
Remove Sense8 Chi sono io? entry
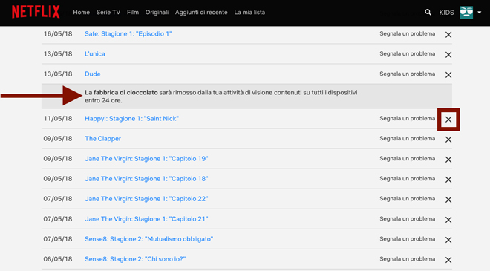pyautogui.click(x=448, y=260)
